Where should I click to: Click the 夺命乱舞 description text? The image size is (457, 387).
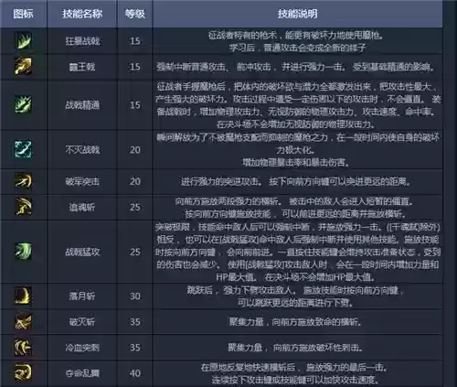click(x=294, y=373)
